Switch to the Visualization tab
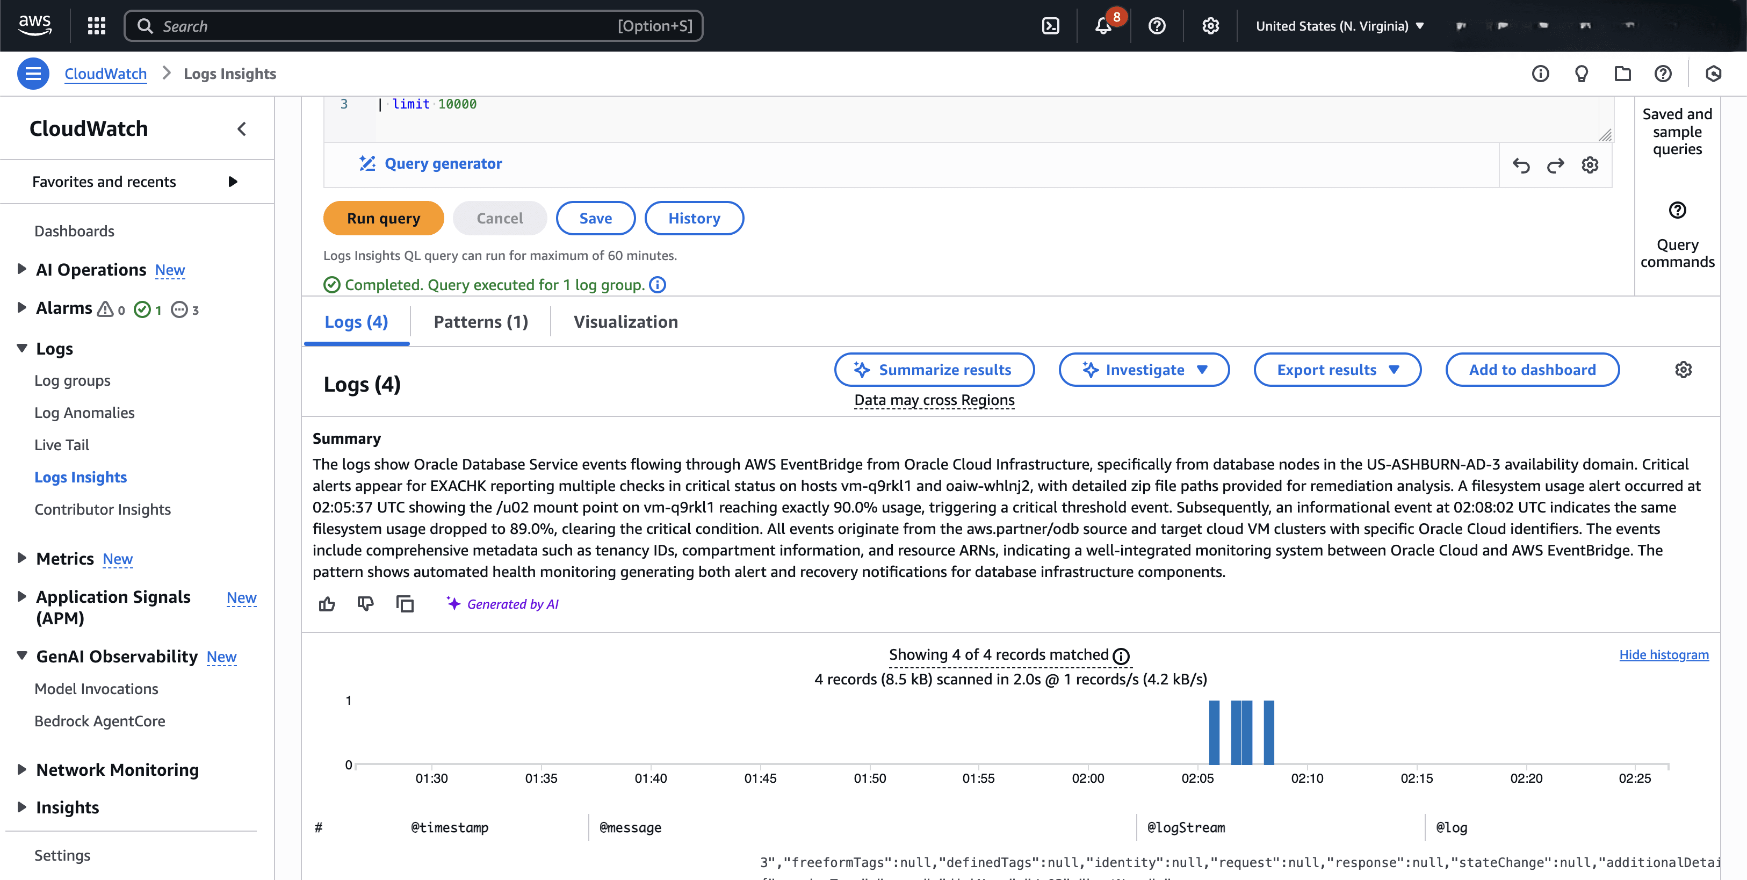1747x880 pixels. point(625,321)
